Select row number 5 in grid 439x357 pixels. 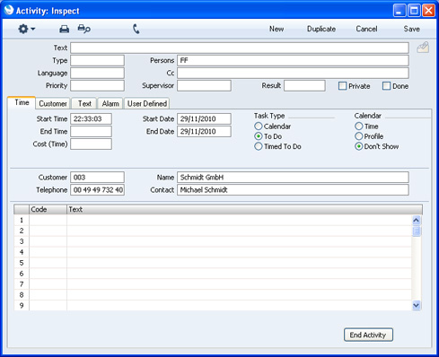[22, 263]
